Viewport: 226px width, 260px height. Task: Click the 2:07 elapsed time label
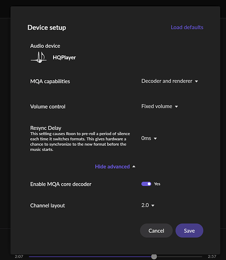pos(19,256)
